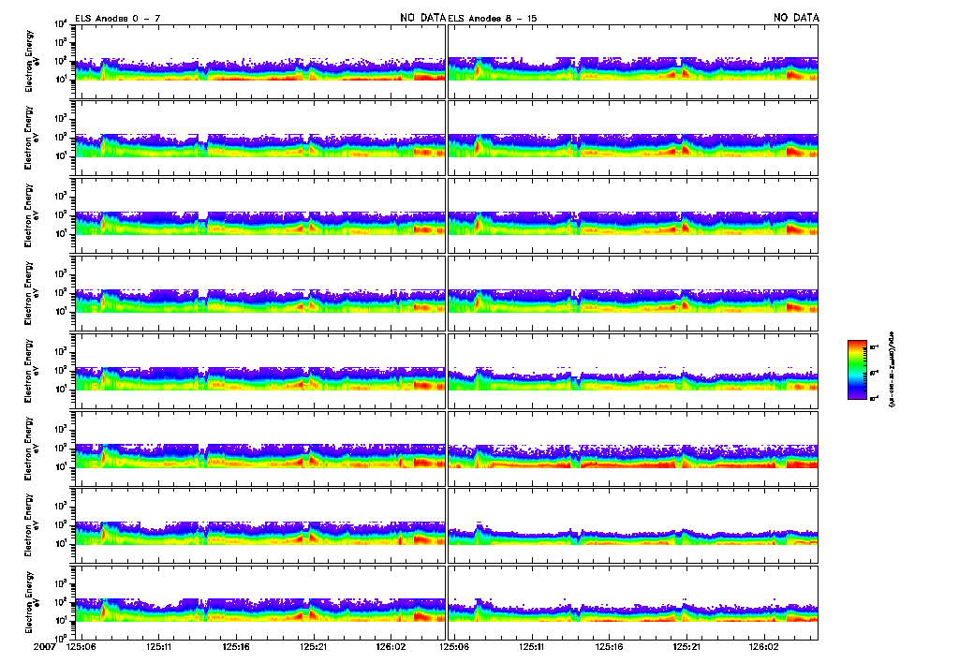
Task: Click the "NO DATA" label above the Anodes 0 - 7 column
Action: (x=422, y=18)
